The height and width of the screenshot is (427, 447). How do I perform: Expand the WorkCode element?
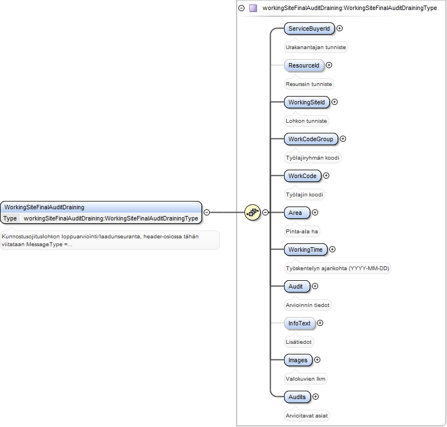(x=326, y=176)
